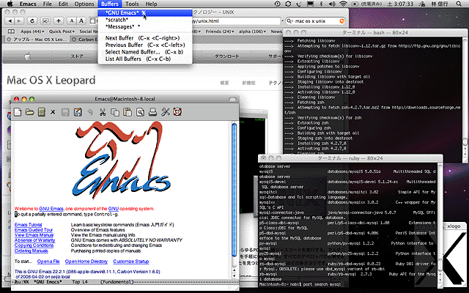The width and height of the screenshot is (469, 293).
Task: Open the search magnifier dropdown in Safari search field
Action: click(x=290, y=21)
